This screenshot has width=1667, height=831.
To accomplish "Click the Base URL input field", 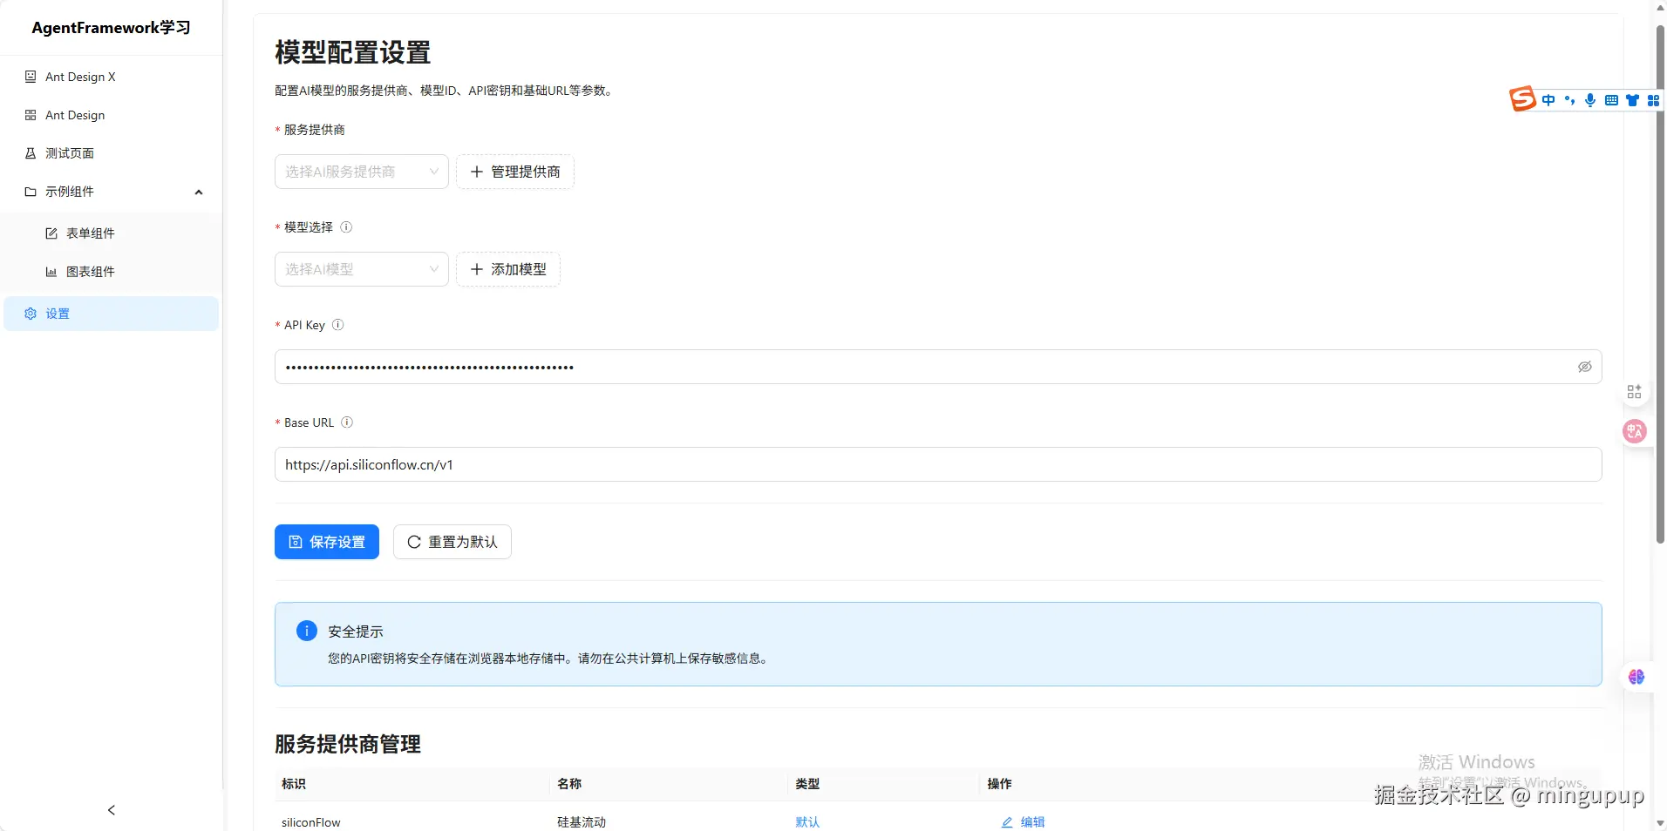I will [x=937, y=464].
